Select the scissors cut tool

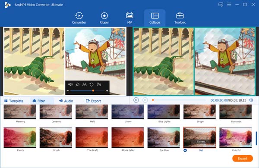[85, 84]
